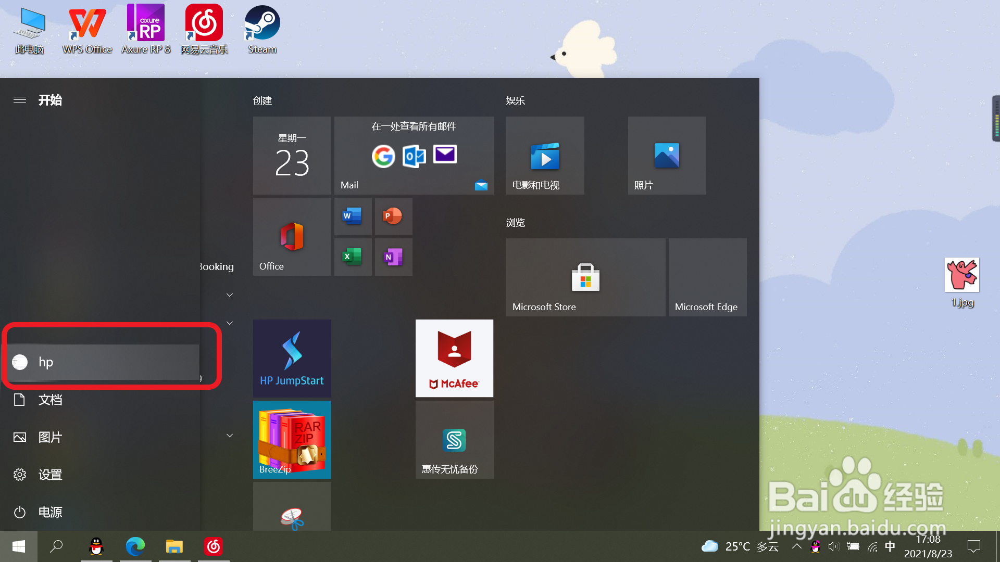
Task: Open the Documents entry
Action: pos(50,400)
